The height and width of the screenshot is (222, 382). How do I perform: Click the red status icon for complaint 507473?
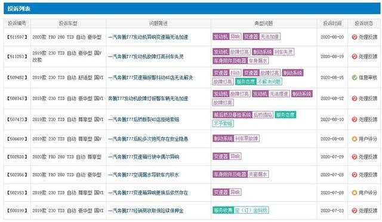click(355, 119)
